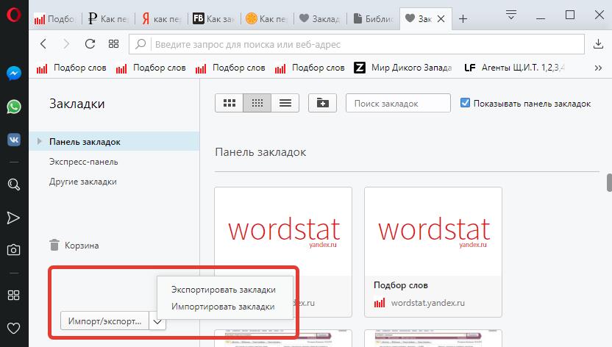Open Корзина trash folder
This screenshot has width=612, height=347.
[x=81, y=246]
